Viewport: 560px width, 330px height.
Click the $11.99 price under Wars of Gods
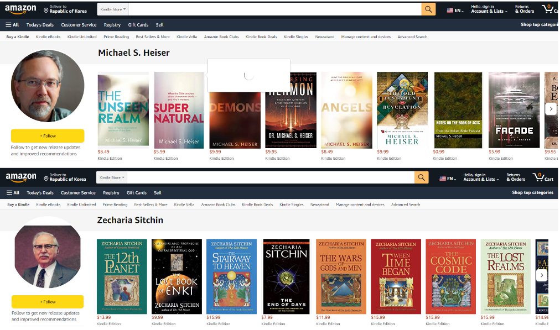pos(323,317)
